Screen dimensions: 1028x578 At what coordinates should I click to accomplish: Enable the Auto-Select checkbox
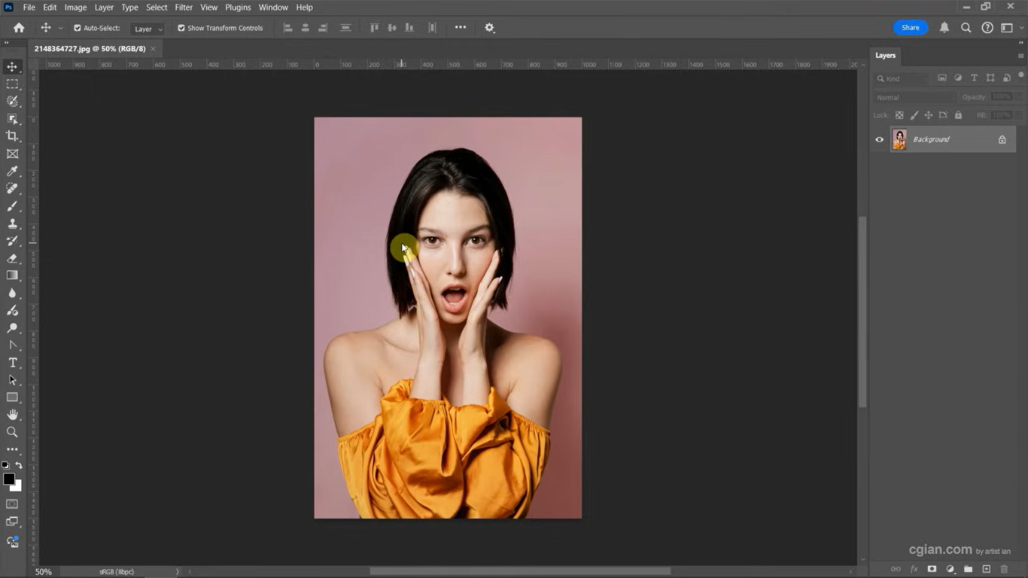click(76, 28)
